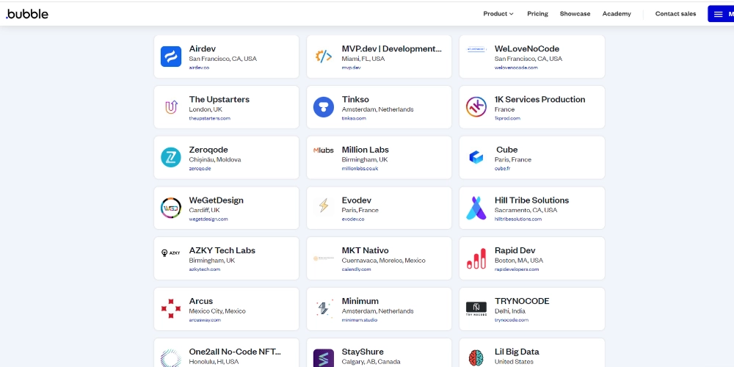Open the Academy nav item
The height and width of the screenshot is (367, 734).
(617, 14)
